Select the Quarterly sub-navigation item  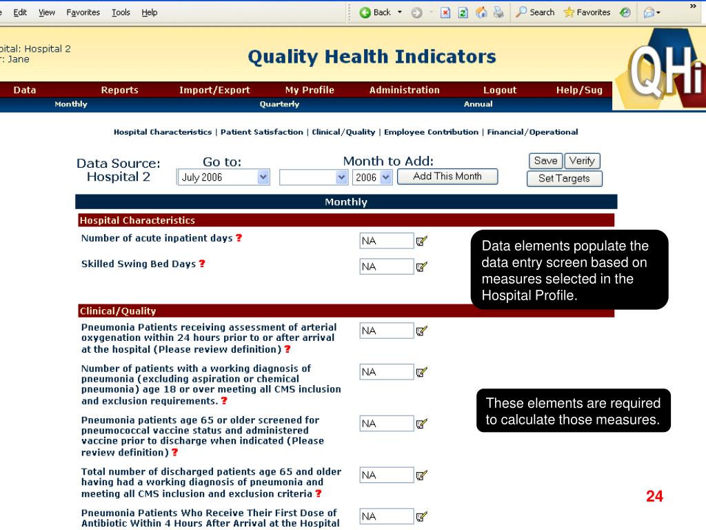click(x=279, y=104)
